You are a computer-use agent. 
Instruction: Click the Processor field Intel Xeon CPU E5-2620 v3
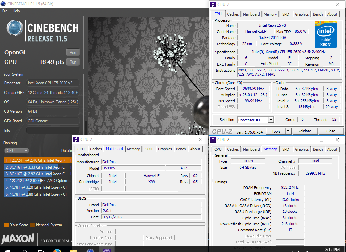[x=53, y=83]
